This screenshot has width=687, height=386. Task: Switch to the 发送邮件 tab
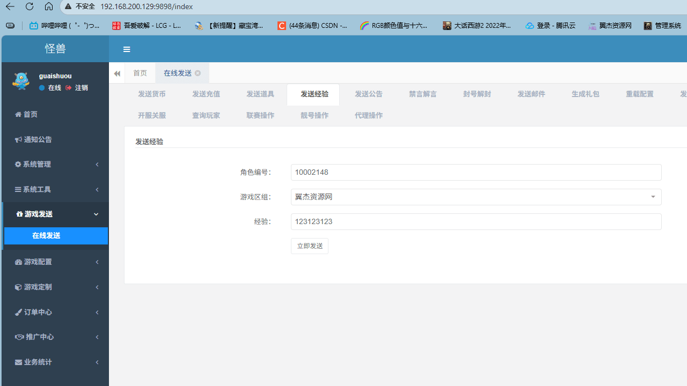pos(531,94)
